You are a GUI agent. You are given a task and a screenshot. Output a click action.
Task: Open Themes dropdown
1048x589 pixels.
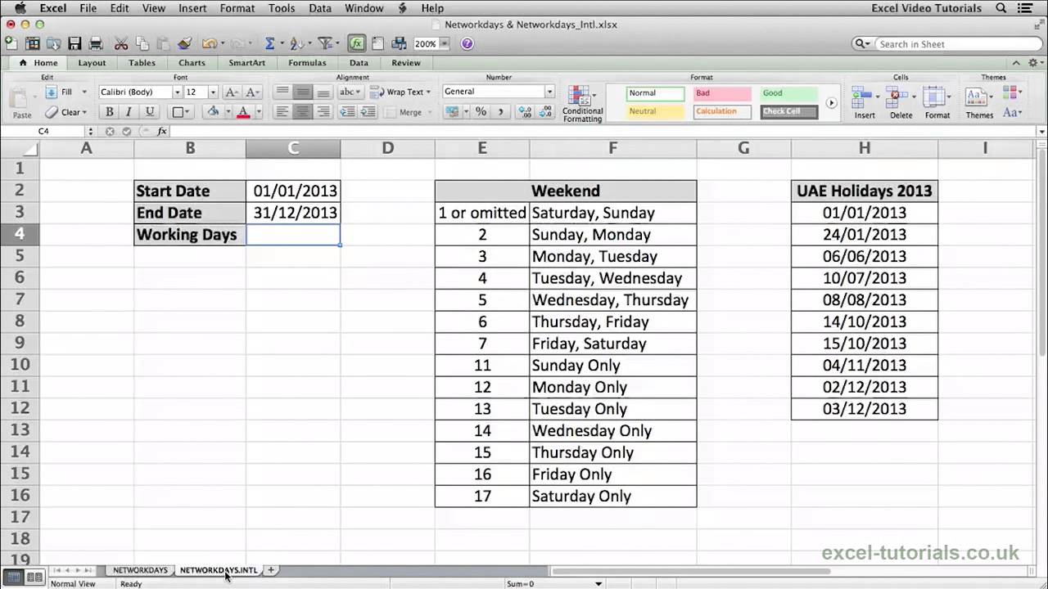[x=979, y=104]
